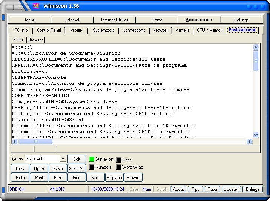Image resolution: width=270 pixels, height=201 pixels.
Task: Click the Open button
Action: pyautogui.click(x=39, y=169)
